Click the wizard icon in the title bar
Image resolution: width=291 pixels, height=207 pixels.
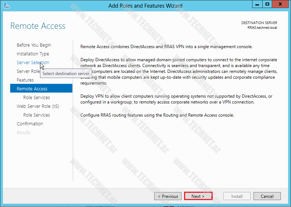6,5
